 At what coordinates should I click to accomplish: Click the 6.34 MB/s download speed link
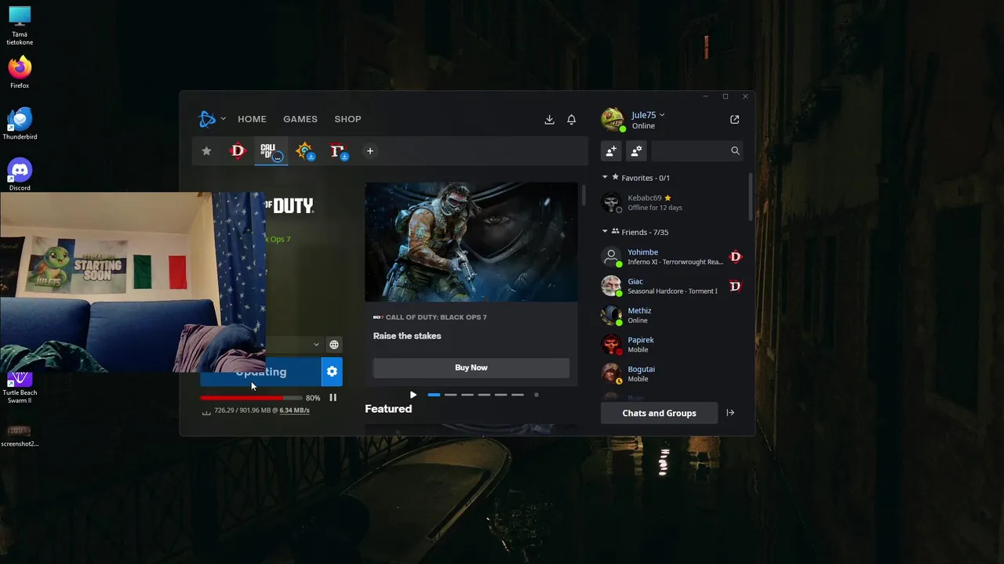point(294,410)
